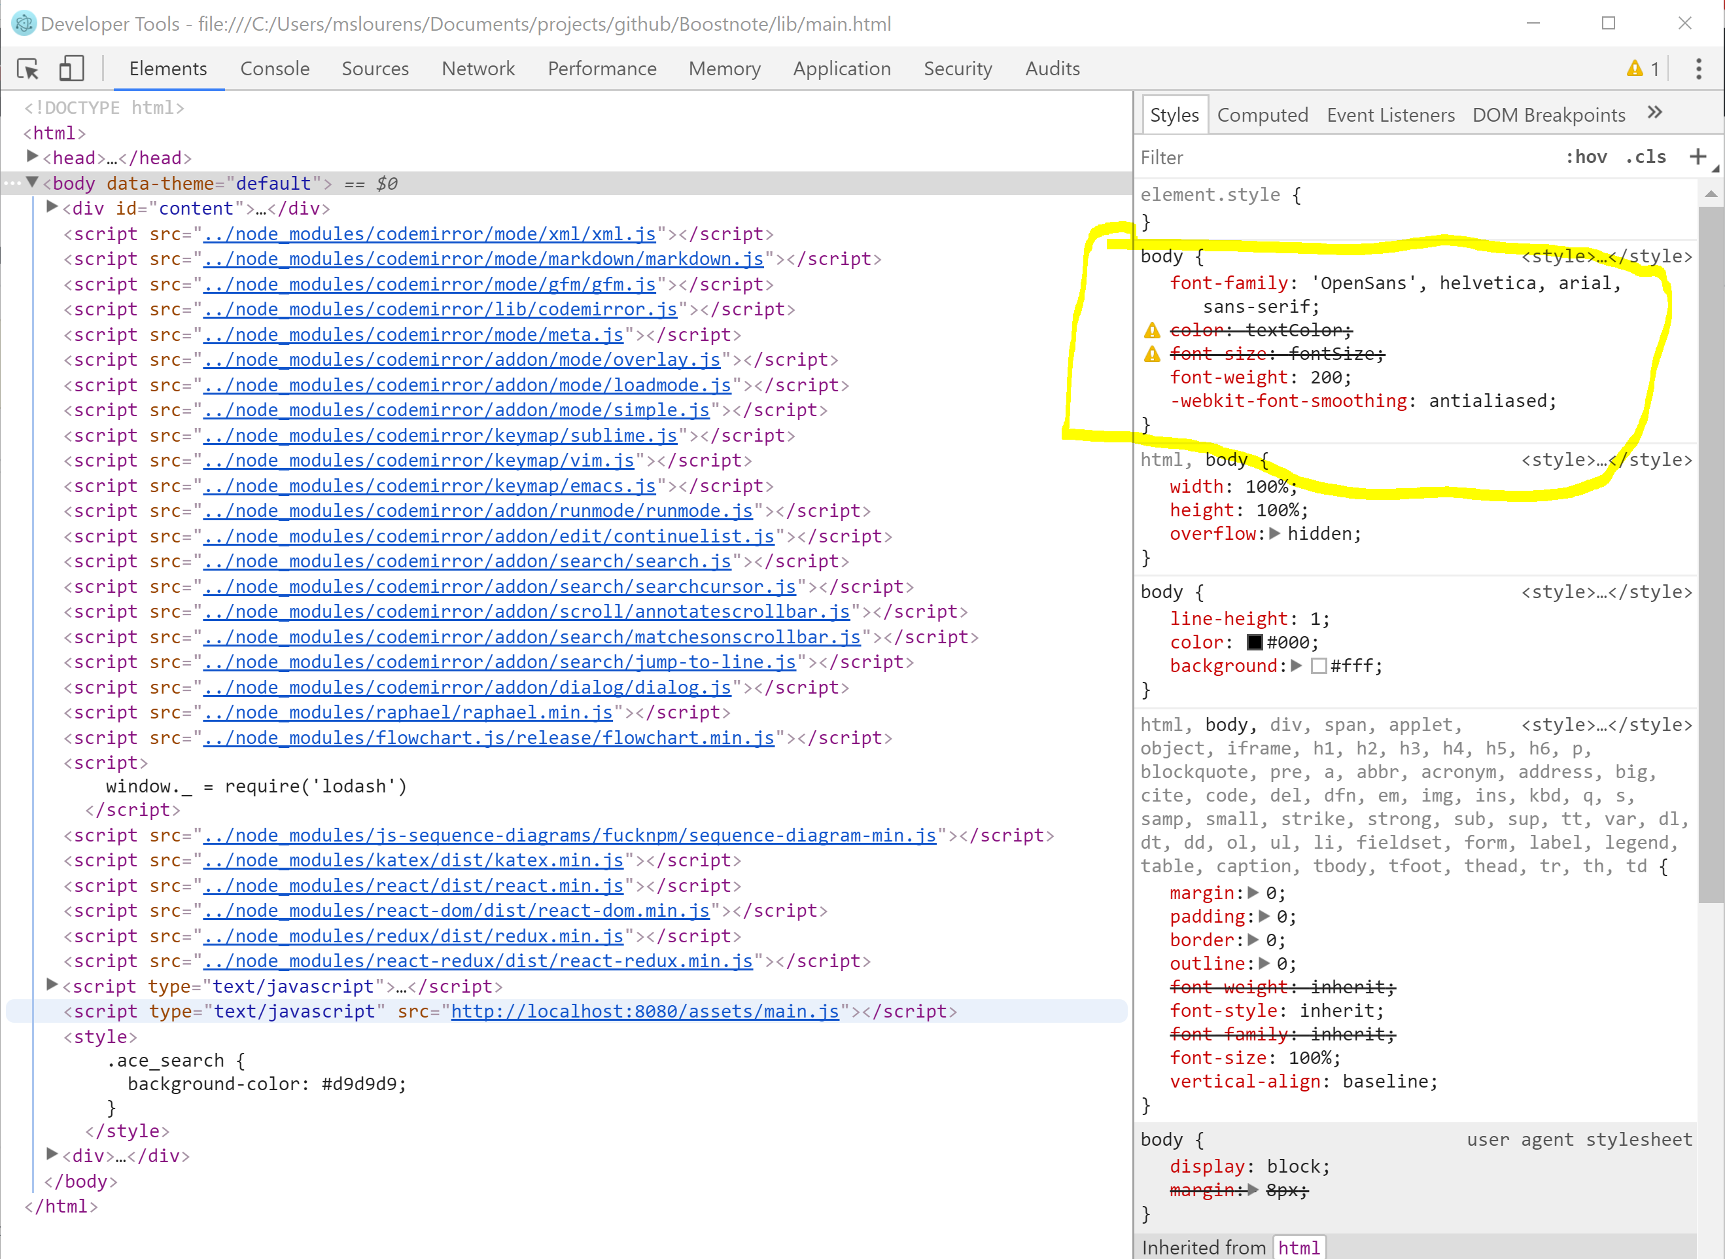Click the black #000 color swatch
1725x1259 pixels.
click(1254, 643)
